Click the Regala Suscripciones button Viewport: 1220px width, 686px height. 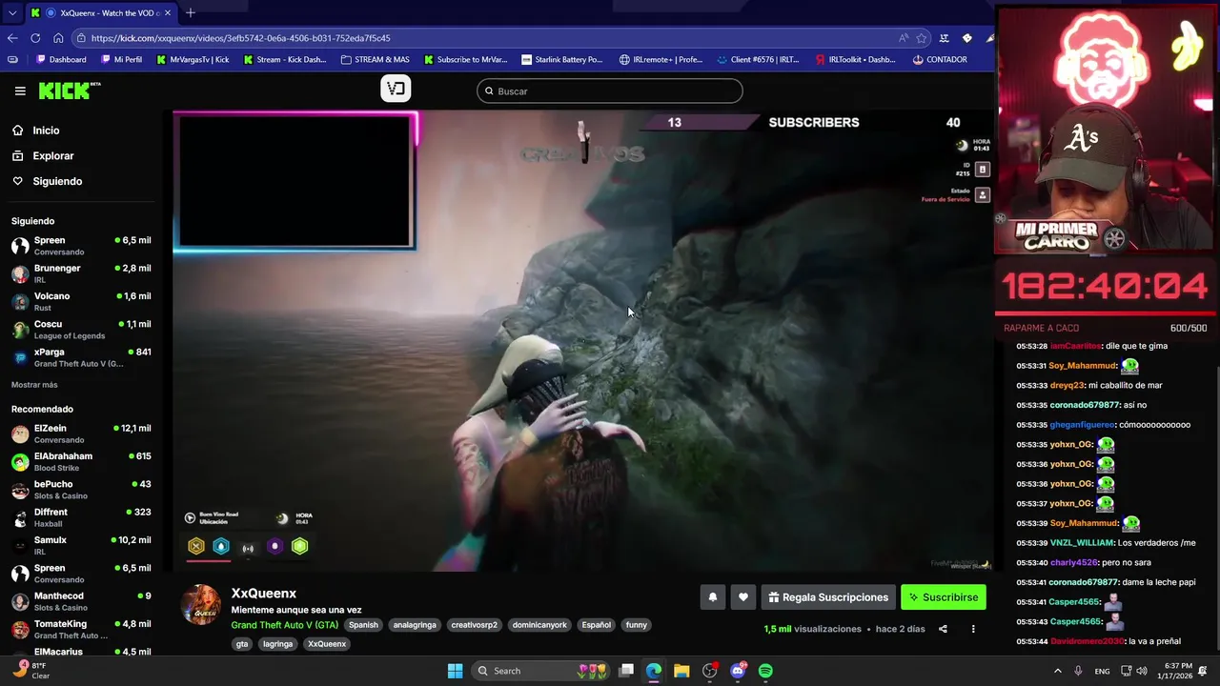(827, 597)
